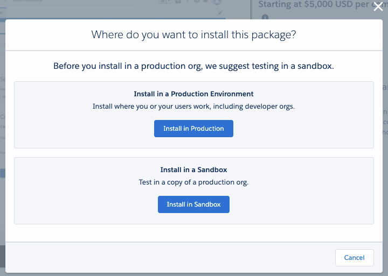The height and width of the screenshot is (276, 388).
Task: Click the sandbox testing suggestion text
Action: pyautogui.click(x=193, y=66)
